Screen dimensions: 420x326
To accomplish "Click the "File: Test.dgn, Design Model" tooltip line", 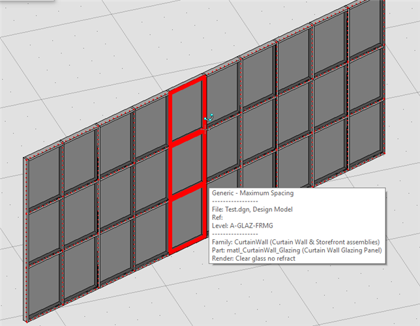I will 252,209.
